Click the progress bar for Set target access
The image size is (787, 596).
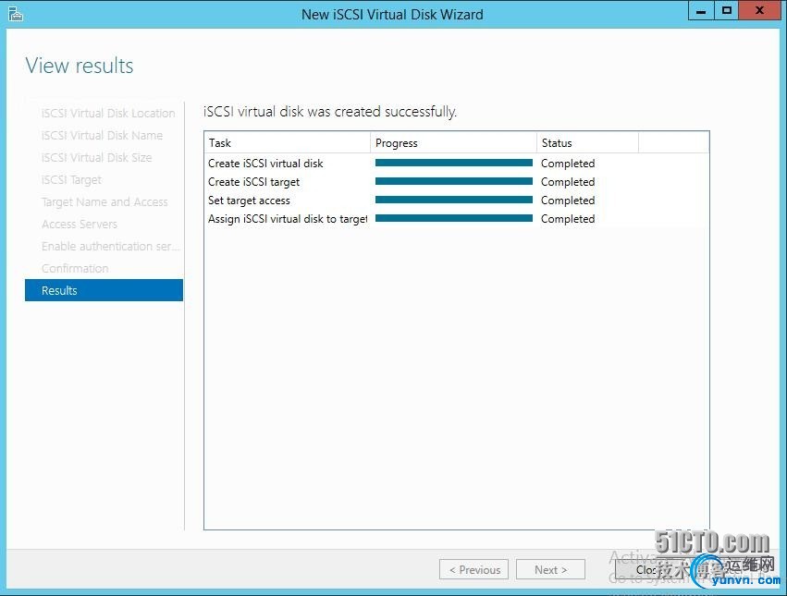pyautogui.click(x=454, y=200)
